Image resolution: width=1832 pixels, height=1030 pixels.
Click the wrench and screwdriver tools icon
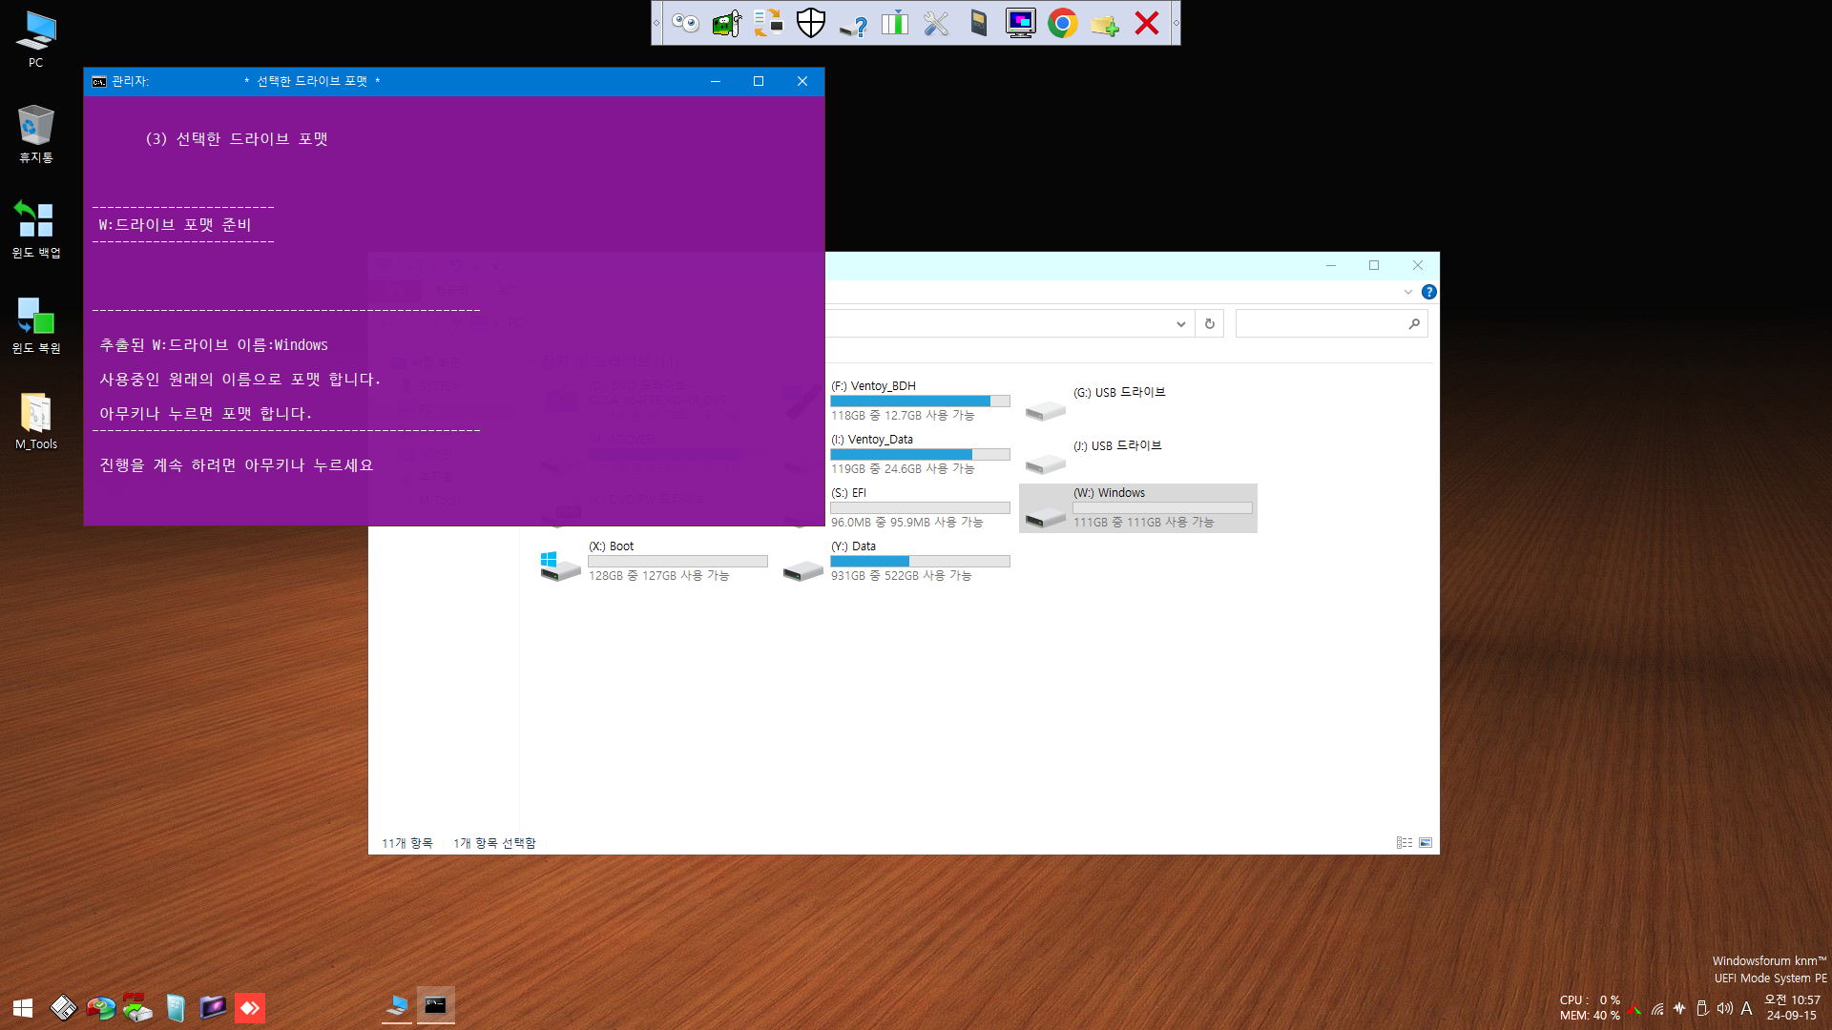click(937, 23)
